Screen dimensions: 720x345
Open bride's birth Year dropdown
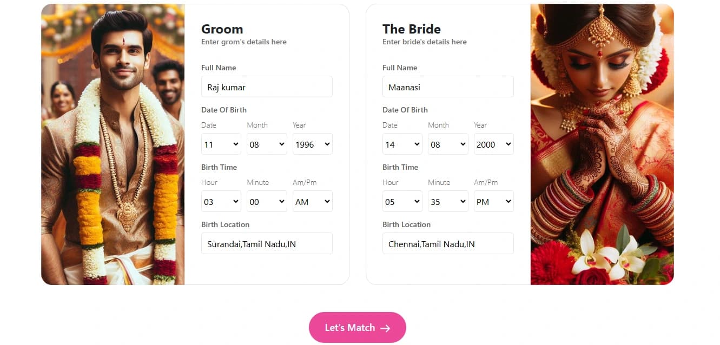tap(493, 144)
